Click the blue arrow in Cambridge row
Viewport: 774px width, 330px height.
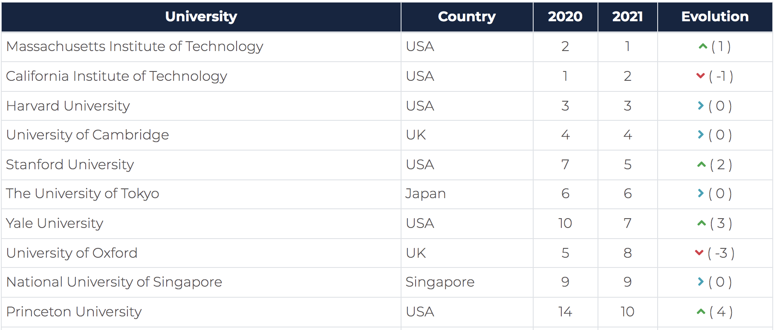700,135
